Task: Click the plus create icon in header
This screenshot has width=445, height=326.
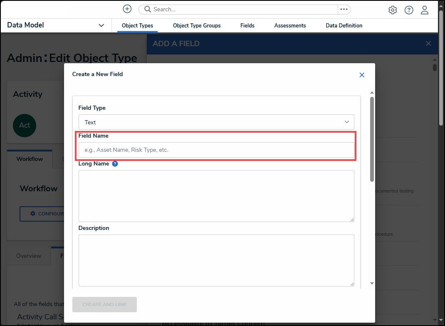Action: pyautogui.click(x=127, y=9)
